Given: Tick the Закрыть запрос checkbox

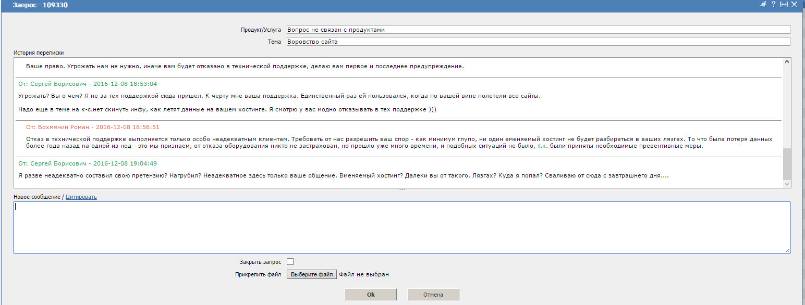Looking at the screenshot, I should [x=290, y=262].
